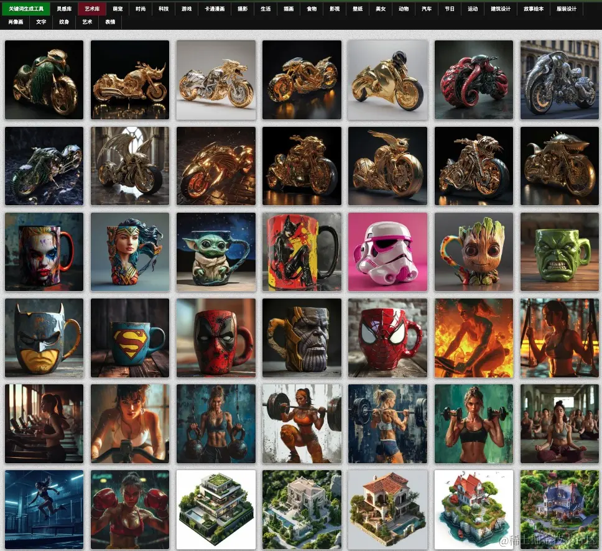Open the Thanos mug image
The width and height of the screenshot is (602, 551).
click(302, 338)
